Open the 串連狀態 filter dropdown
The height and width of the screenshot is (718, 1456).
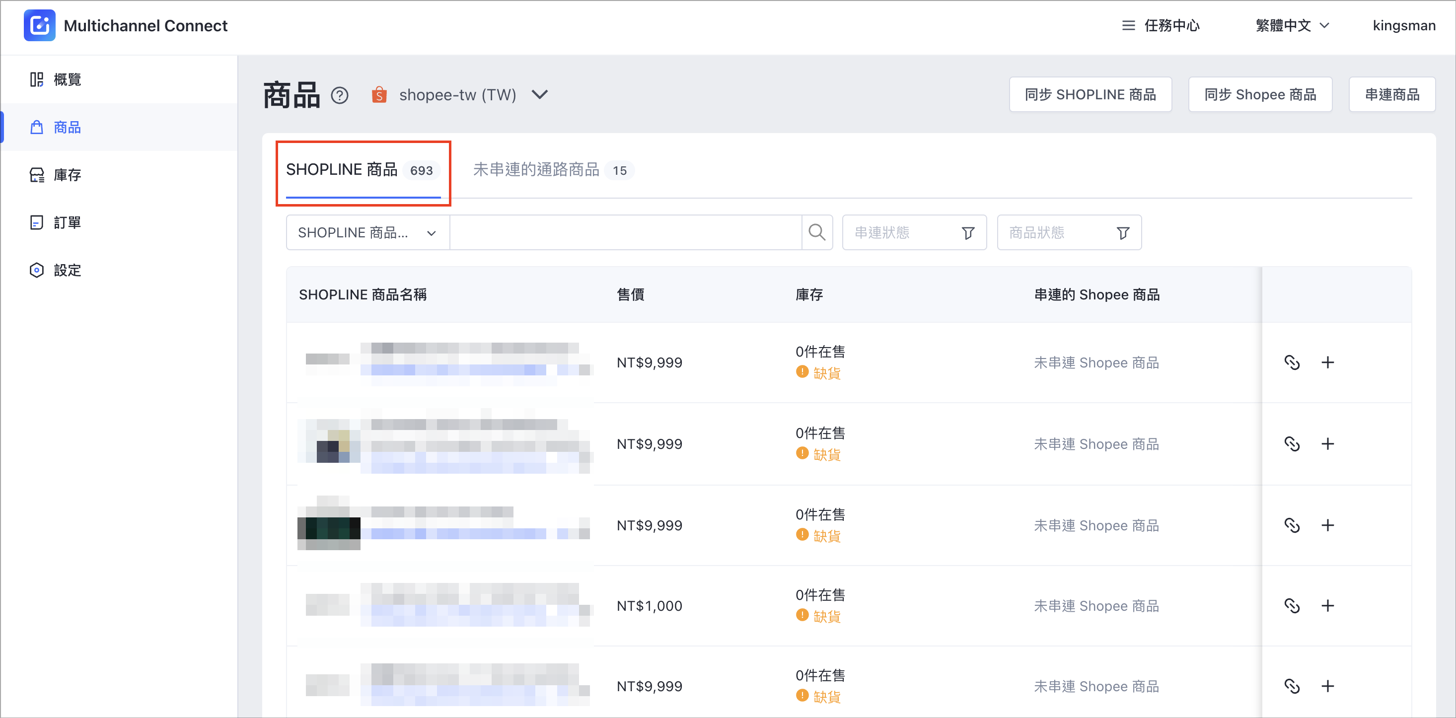[x=914, y=232]
